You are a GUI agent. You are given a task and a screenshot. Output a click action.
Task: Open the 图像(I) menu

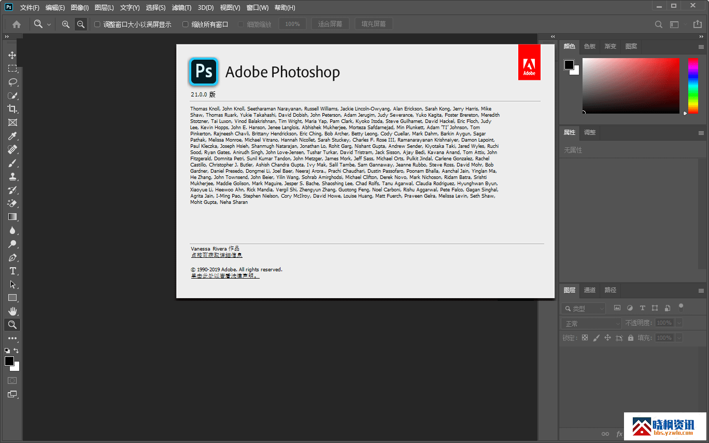[x=79, y=8]
